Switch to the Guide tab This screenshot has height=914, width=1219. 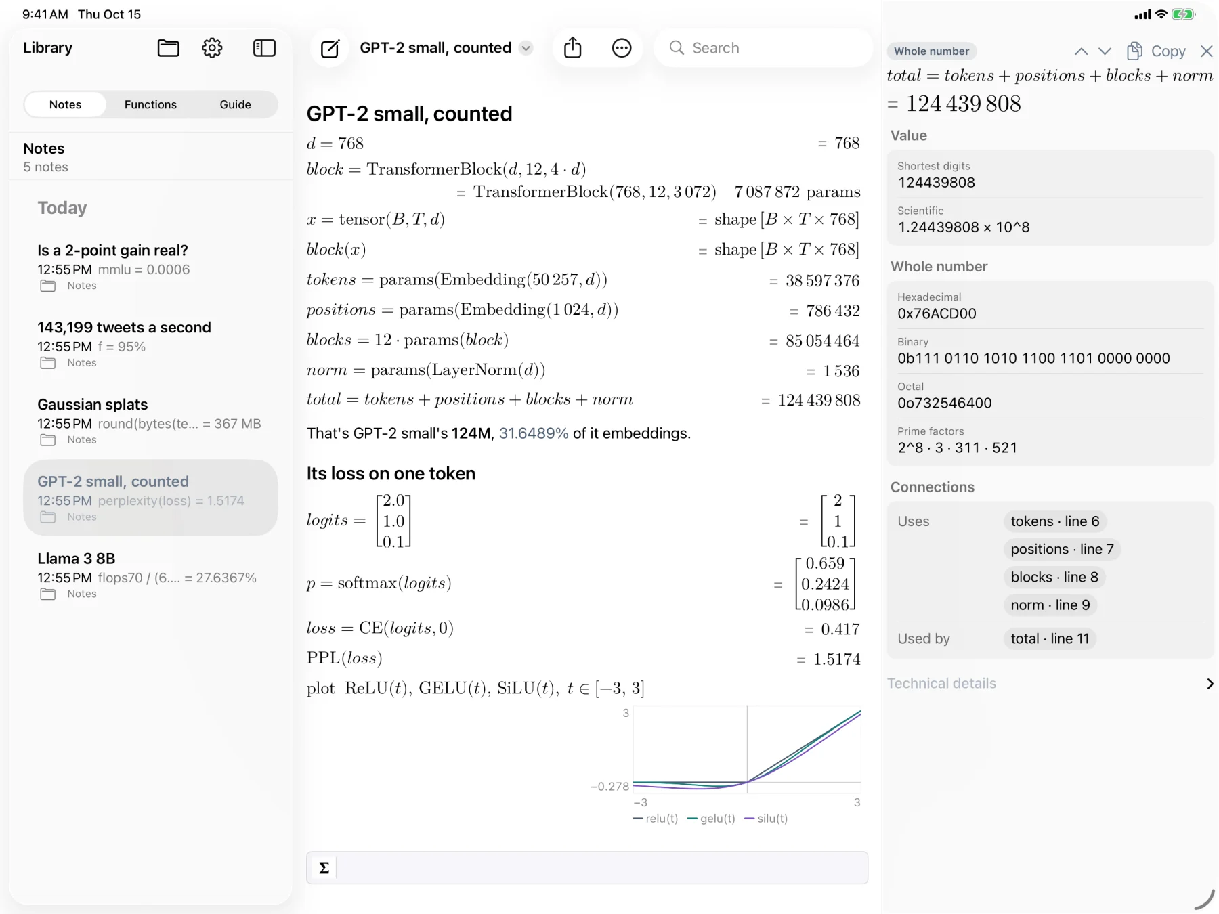tap(235, 104)
